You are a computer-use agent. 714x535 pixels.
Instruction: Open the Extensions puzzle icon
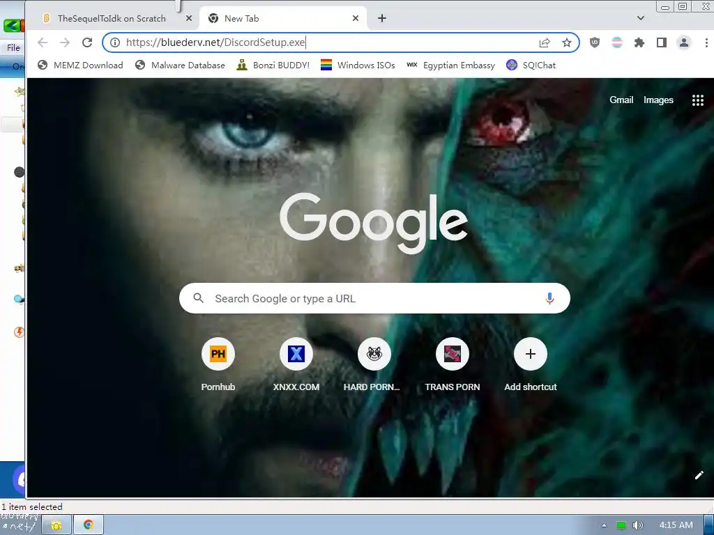pos(639,42)
